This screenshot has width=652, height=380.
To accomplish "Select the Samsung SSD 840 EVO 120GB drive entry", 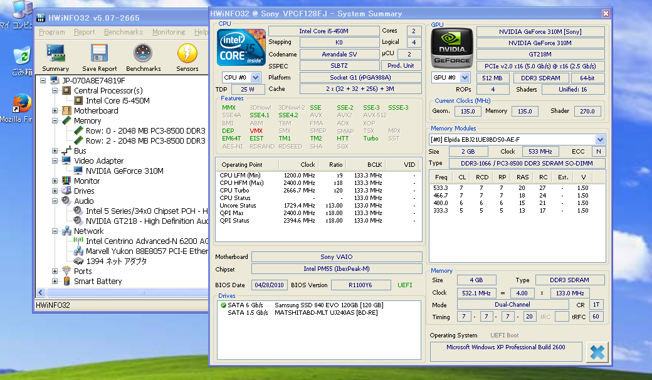I will 329,305.
